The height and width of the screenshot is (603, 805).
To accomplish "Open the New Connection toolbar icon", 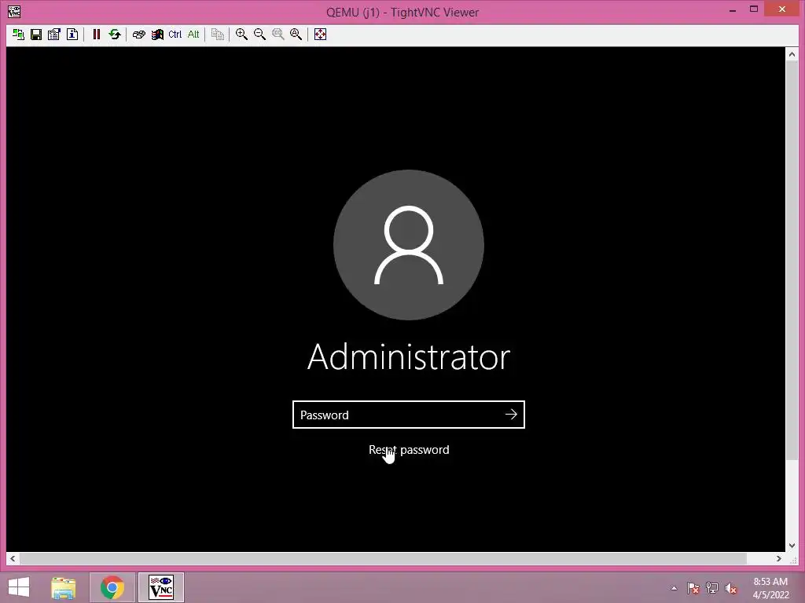I will [19, 35].
